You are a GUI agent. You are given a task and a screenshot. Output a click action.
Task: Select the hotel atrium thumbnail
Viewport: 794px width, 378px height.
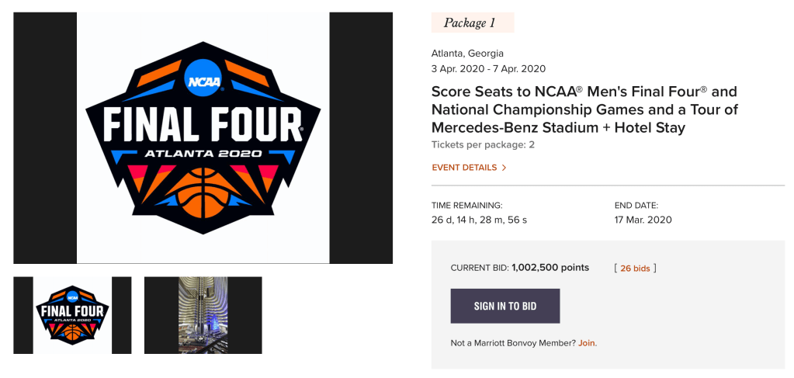tap(203, 315)
